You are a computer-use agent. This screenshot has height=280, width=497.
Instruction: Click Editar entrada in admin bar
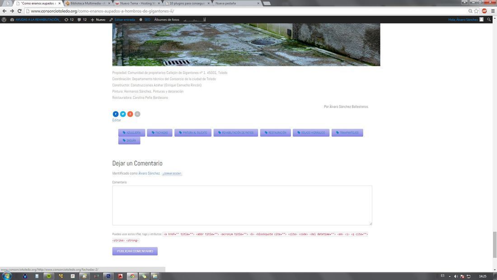pos(122,20)
